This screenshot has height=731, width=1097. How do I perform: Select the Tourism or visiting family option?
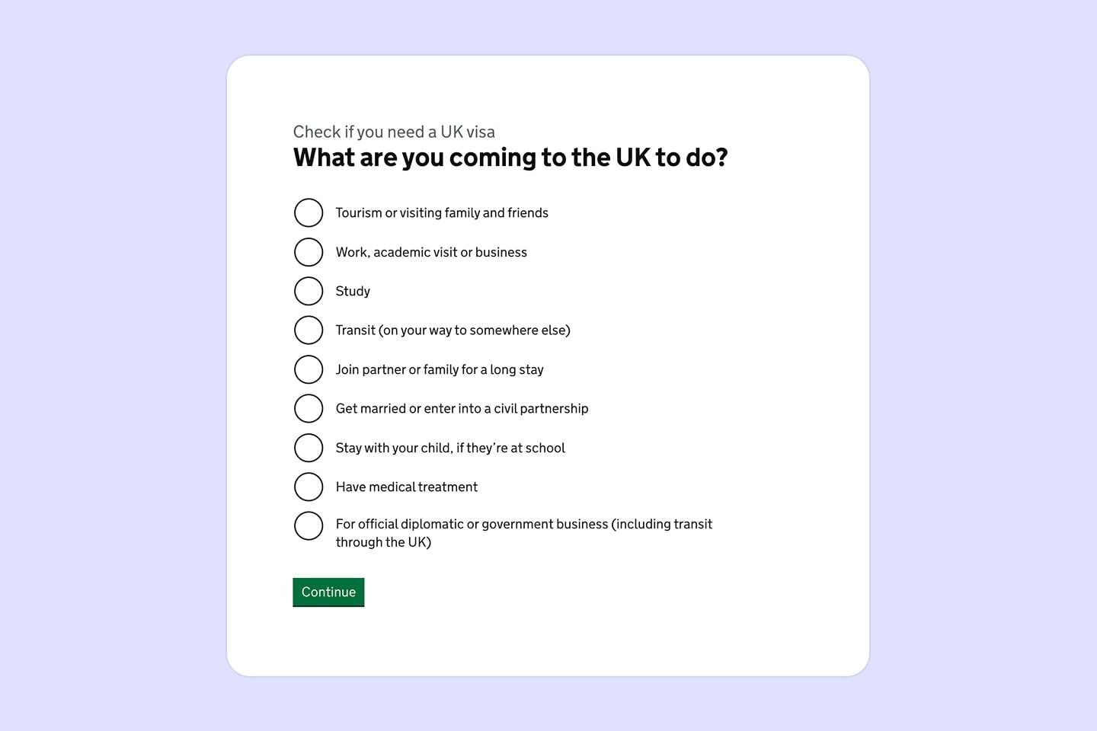[309, 212]
